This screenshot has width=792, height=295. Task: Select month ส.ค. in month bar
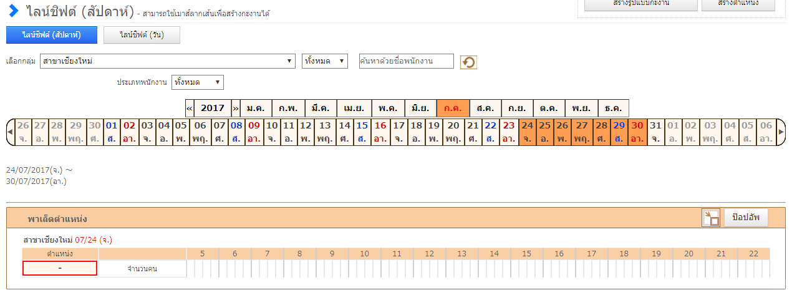pos(485,108)
